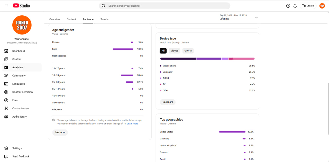This screenshot has width=329, height=162.
Task: Click the Your channel label
Action: tap(22, 39)
